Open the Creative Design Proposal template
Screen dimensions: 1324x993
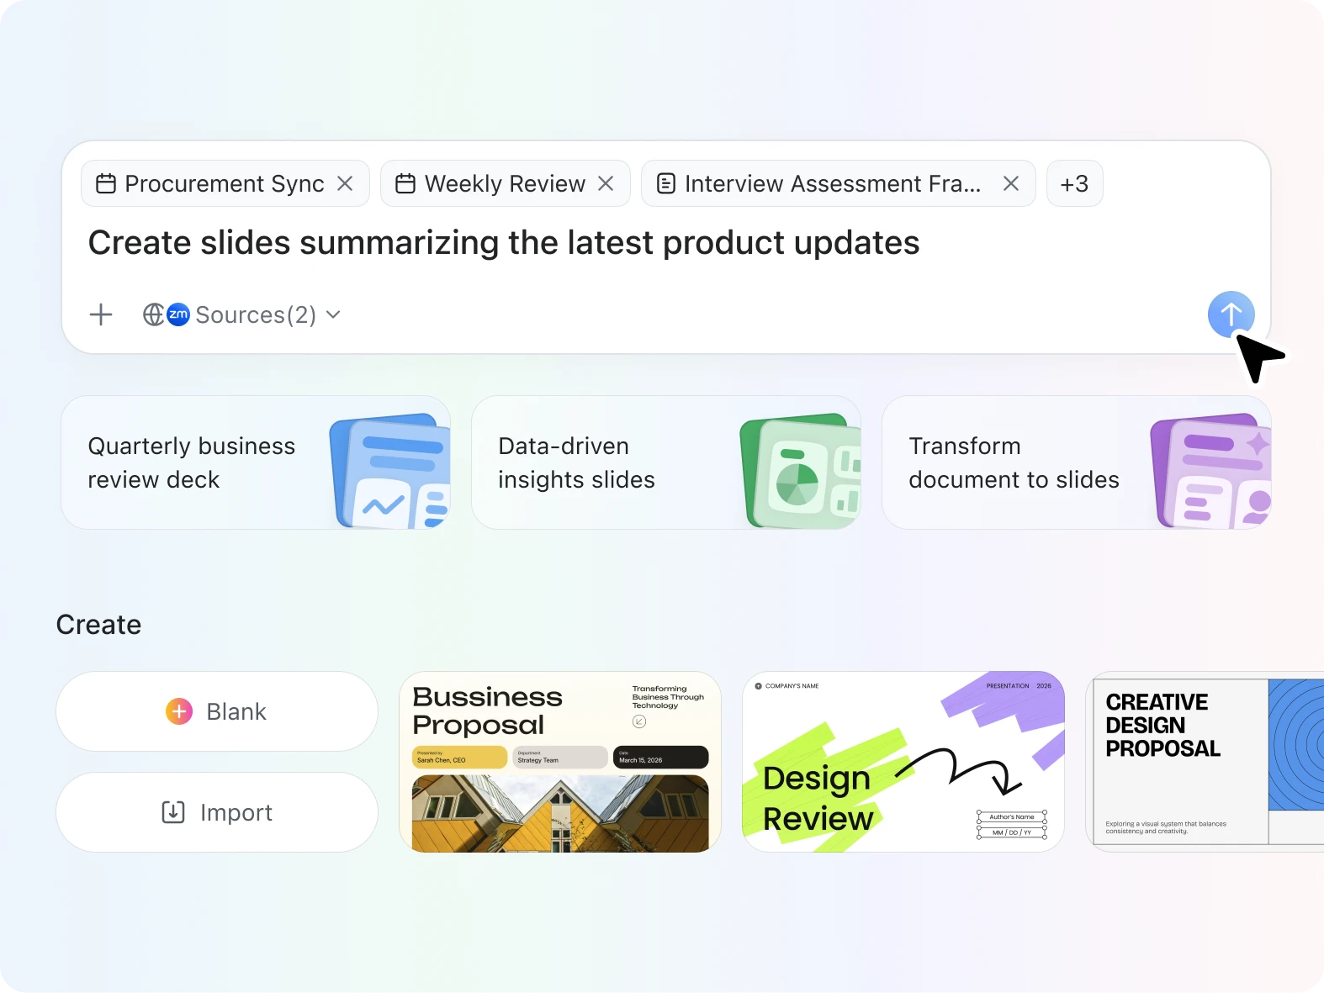pyautogui.click(x=1205, y=762)
